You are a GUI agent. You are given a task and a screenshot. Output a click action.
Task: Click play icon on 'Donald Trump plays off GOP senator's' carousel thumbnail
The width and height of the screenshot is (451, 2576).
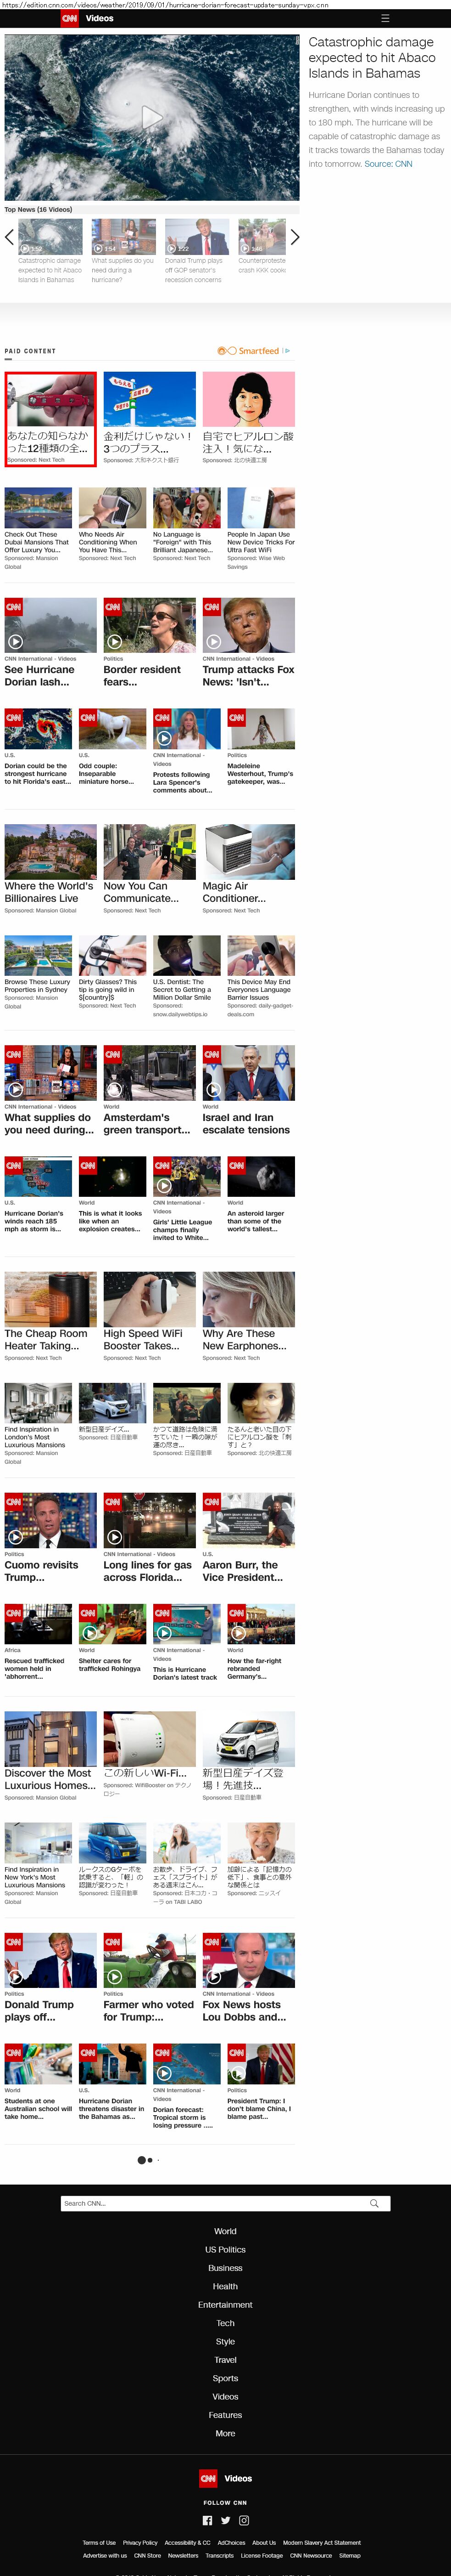(171, 248)
